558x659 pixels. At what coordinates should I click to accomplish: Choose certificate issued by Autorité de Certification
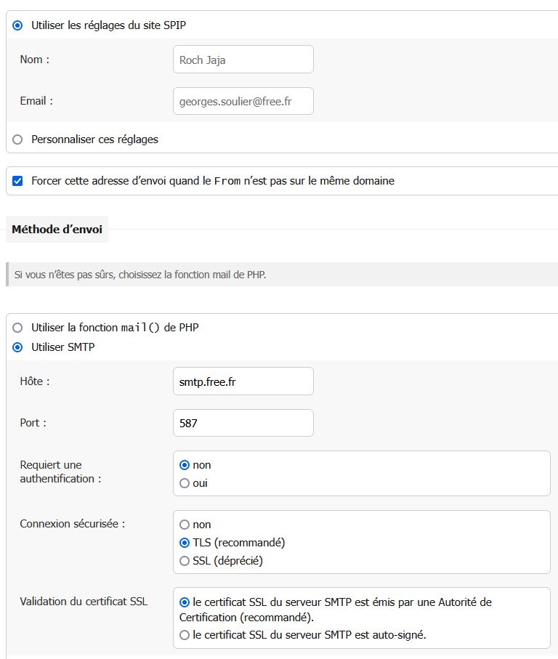point(185,602)
